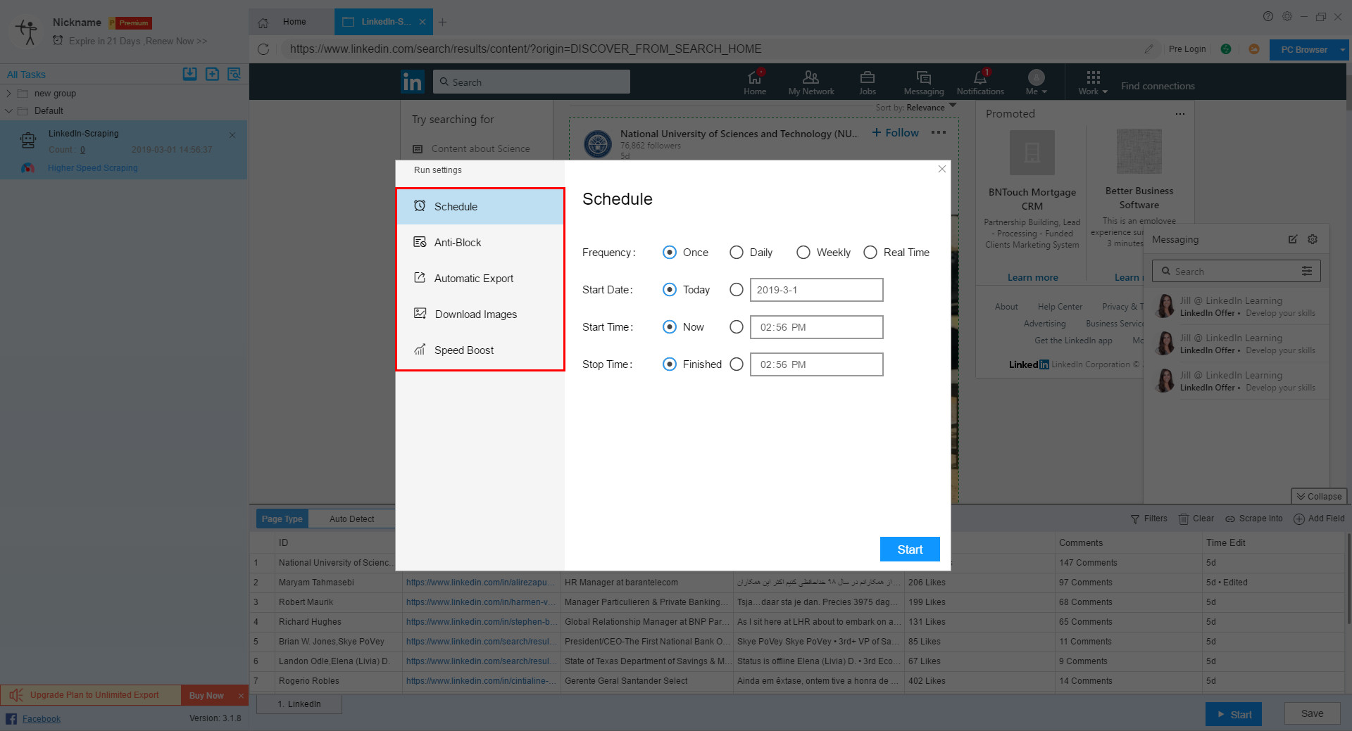1352x731 pixels.
Task: Open post options three dots menu
Action: 939,133
